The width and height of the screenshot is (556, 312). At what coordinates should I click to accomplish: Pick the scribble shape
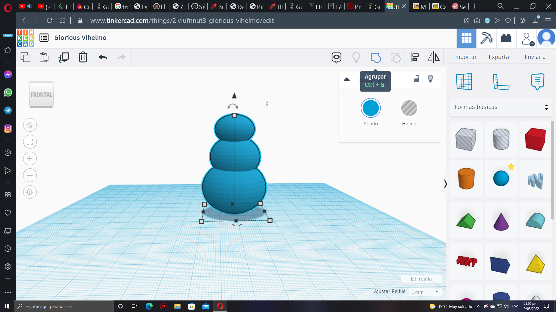535,181
